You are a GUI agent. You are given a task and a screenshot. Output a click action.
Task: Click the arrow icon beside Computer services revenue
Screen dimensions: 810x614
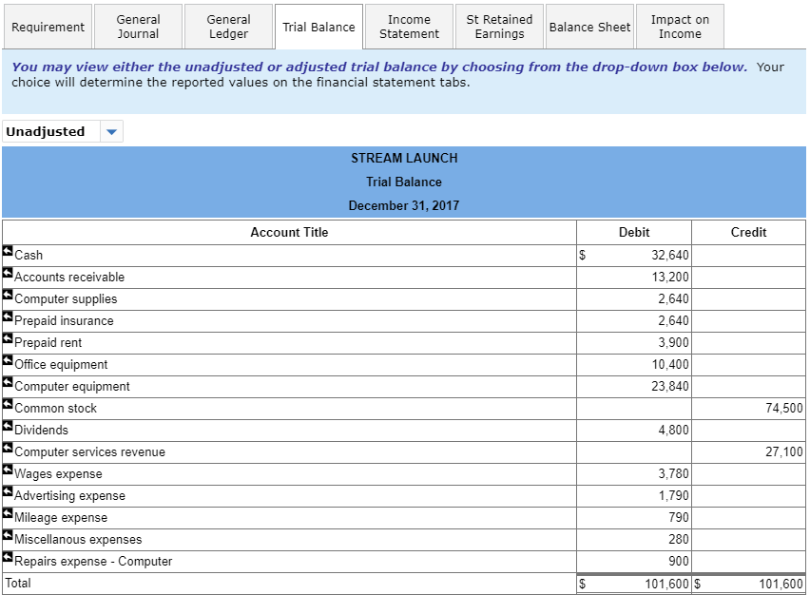tap(8, 448)
